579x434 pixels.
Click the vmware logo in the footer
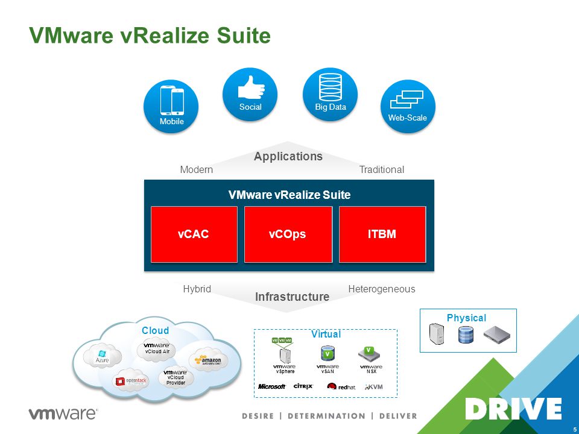(63, 414)
